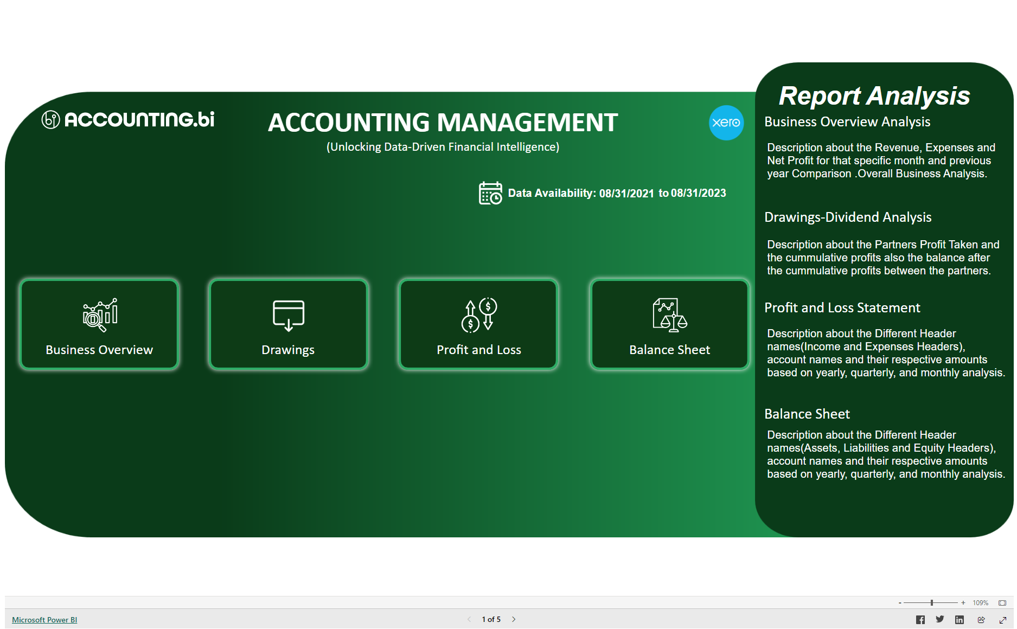Click the Profit and Loss dollar-arrows icon
The image size is (1017, 629).
478,314
